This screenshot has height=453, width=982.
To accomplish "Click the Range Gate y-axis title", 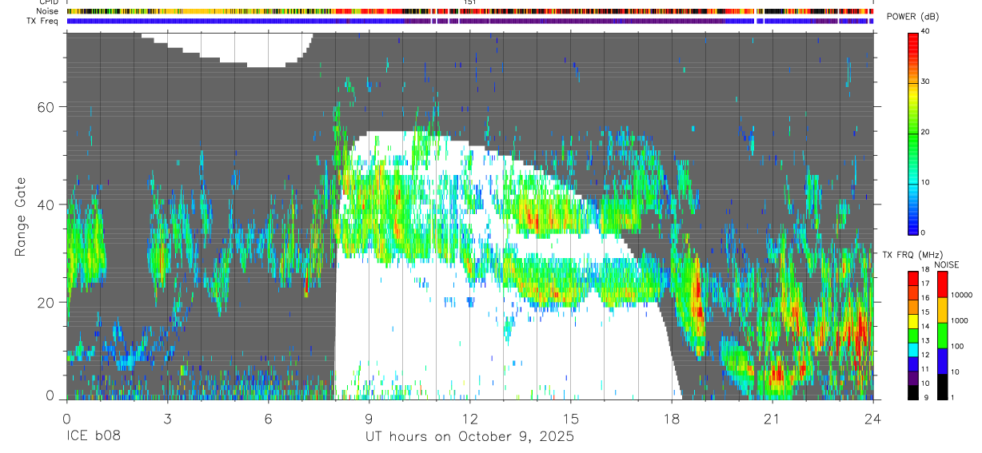I will [19, 216].
